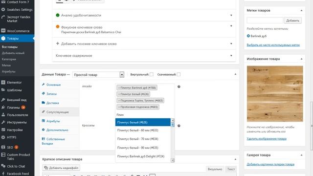This screenshot has height=176, width=313.
Task: Click scroll down arrow in upsell suggestions list
Action: [173, 160]
